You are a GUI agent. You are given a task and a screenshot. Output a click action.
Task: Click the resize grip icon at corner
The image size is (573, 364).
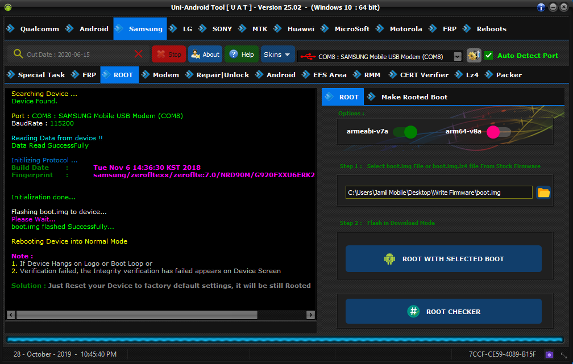(x=564, y=355)
